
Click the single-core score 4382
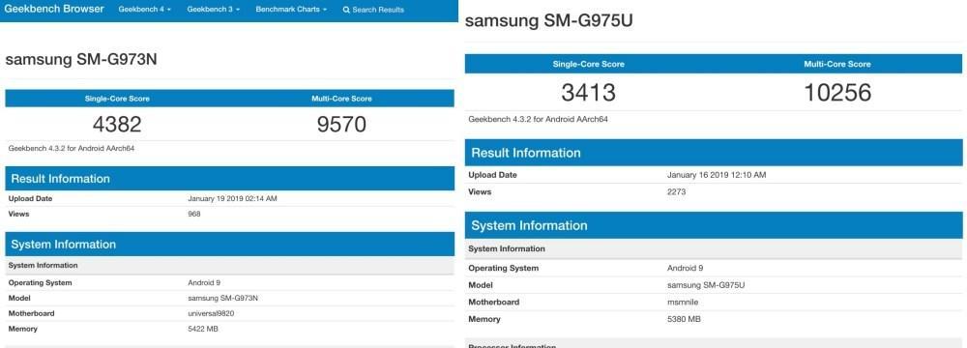[x=117, y=125]
